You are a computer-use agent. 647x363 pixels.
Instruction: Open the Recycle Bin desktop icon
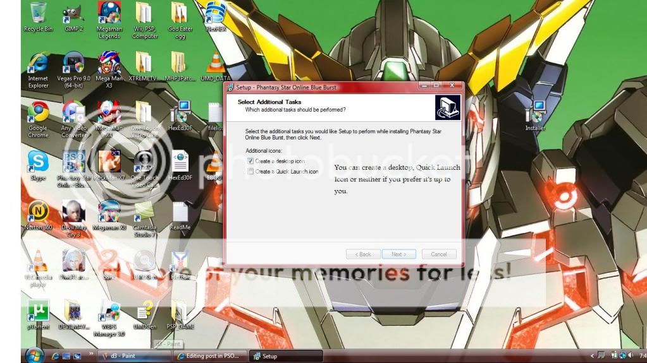click(x=38, y=14)
